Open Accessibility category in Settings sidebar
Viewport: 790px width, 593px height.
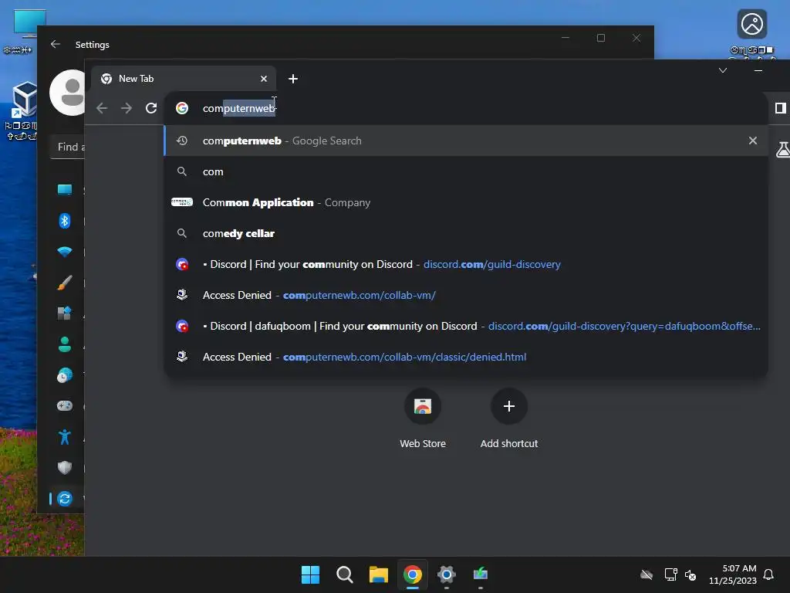[x=65, y=437]
